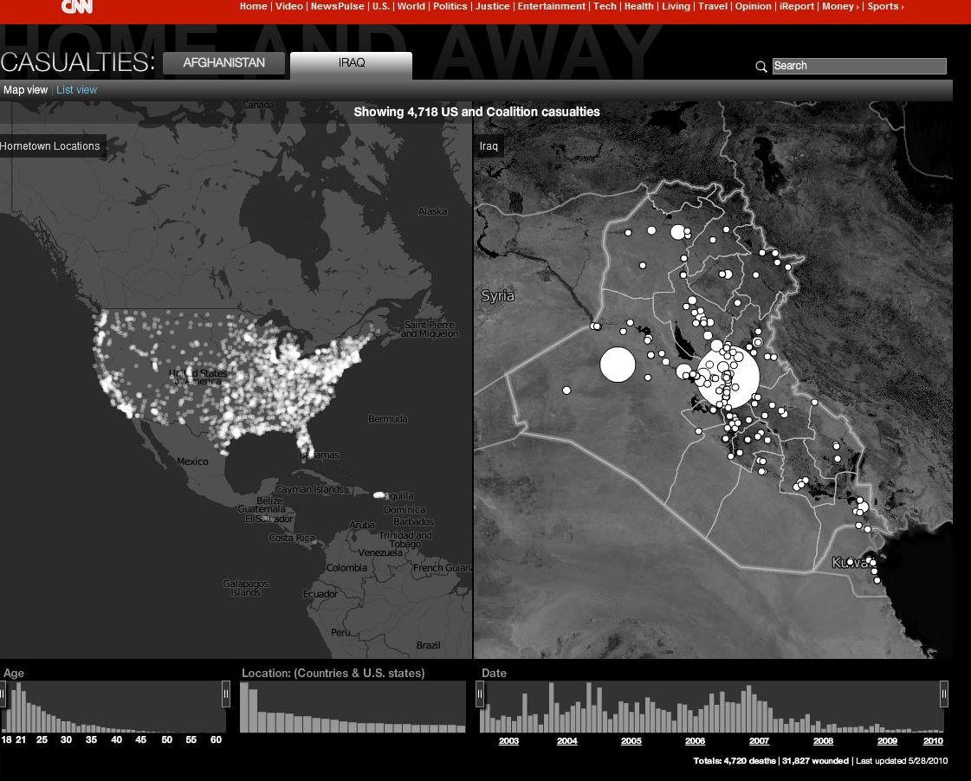The height and width of the screenshot is (781, 971).
Task: Expand the Money navigation dropdown
Action: [x=838, y=6]
